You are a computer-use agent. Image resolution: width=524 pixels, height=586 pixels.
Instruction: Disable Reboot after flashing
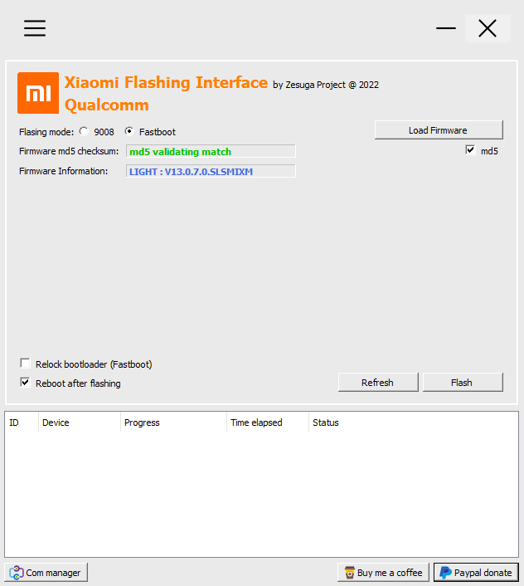(x=25, y=383)
